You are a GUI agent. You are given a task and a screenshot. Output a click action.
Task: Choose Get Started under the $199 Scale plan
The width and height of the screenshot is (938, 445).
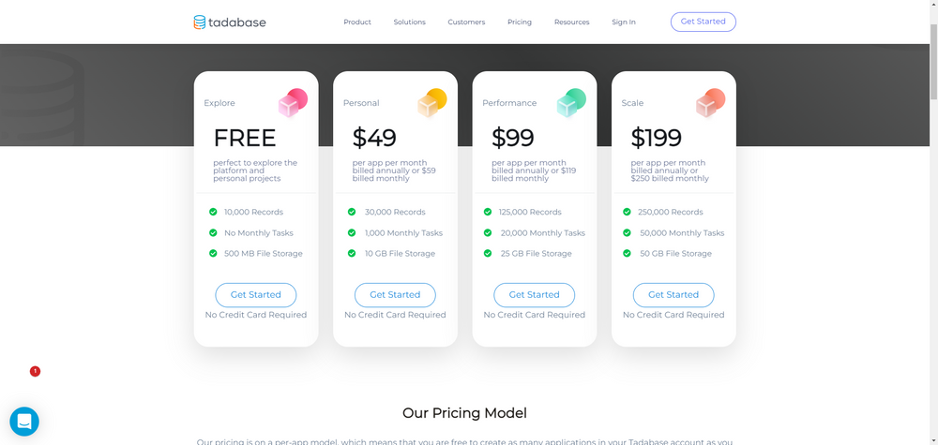pos(673,295)
